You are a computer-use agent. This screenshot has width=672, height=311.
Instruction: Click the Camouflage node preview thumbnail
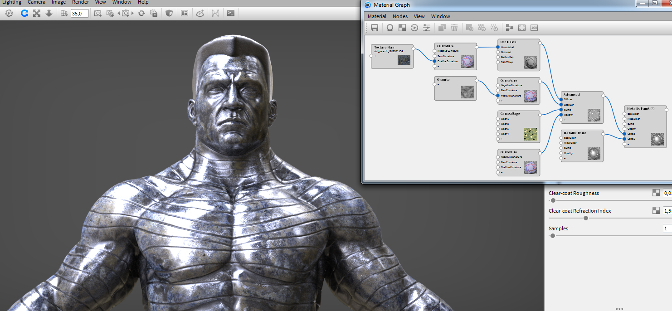tap(531, 134)
